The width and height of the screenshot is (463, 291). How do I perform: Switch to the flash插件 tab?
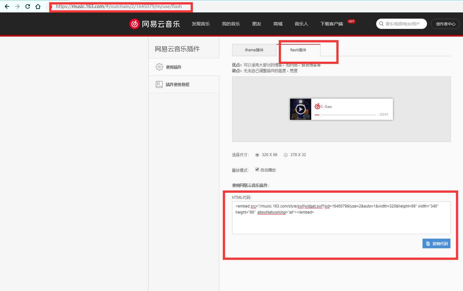pyautogui.click(x=298, y=50)
